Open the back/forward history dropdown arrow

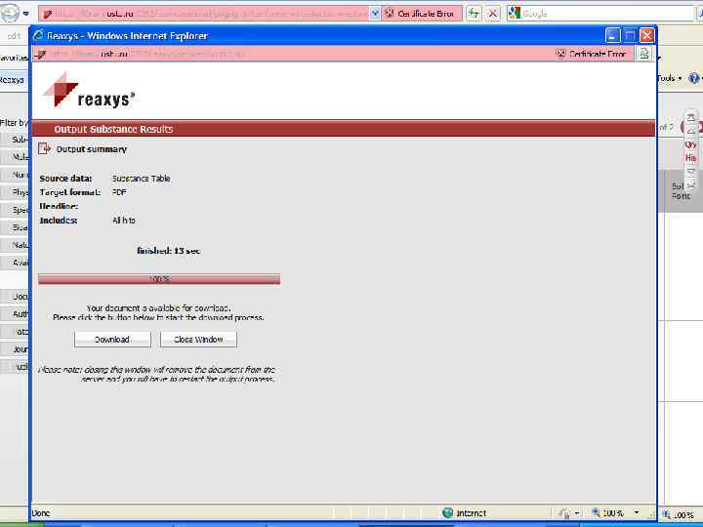point(26,14)
